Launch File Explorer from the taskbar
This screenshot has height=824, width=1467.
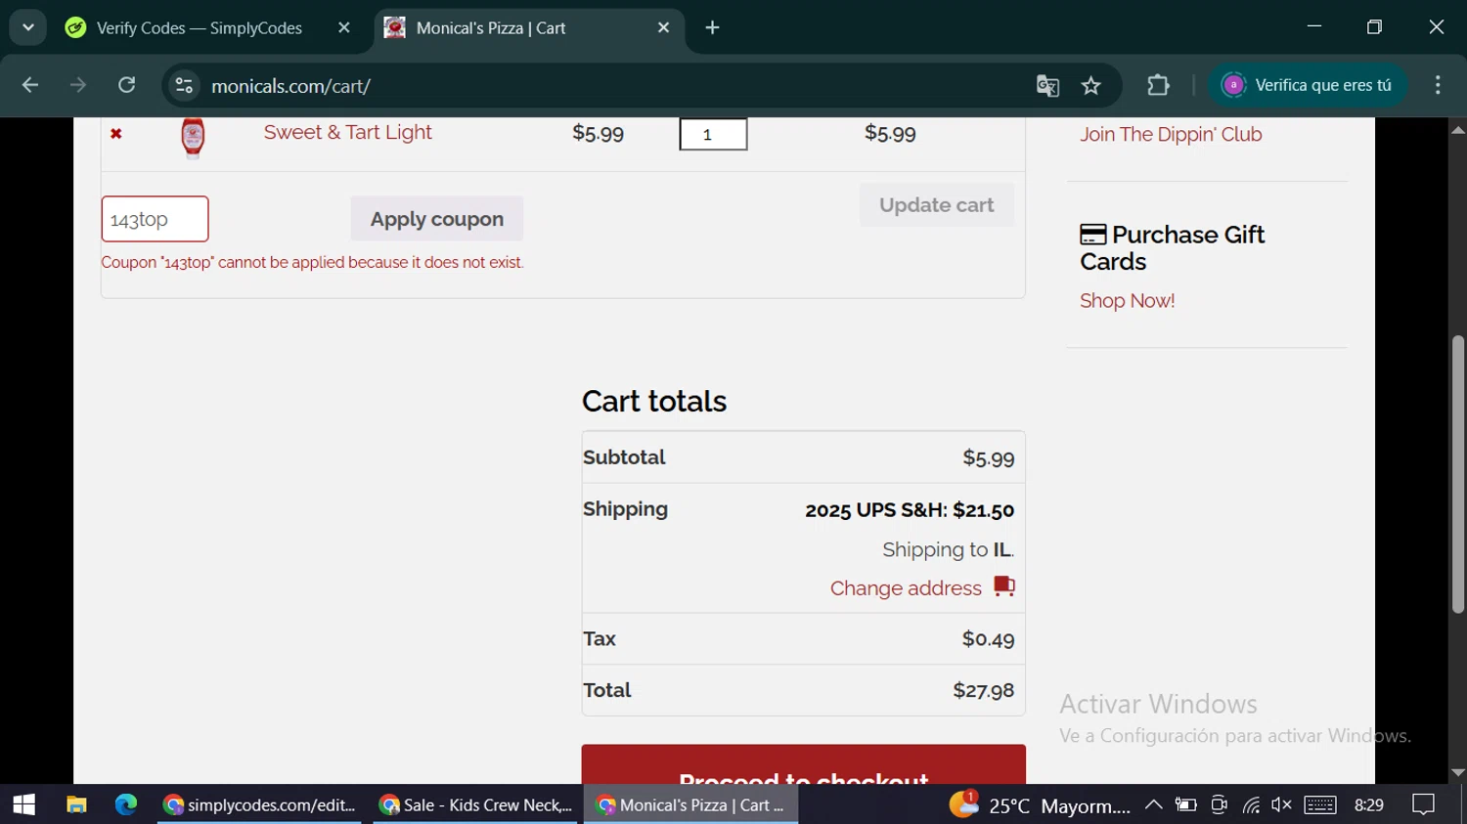pyautogui.click(x=76, y=804)
